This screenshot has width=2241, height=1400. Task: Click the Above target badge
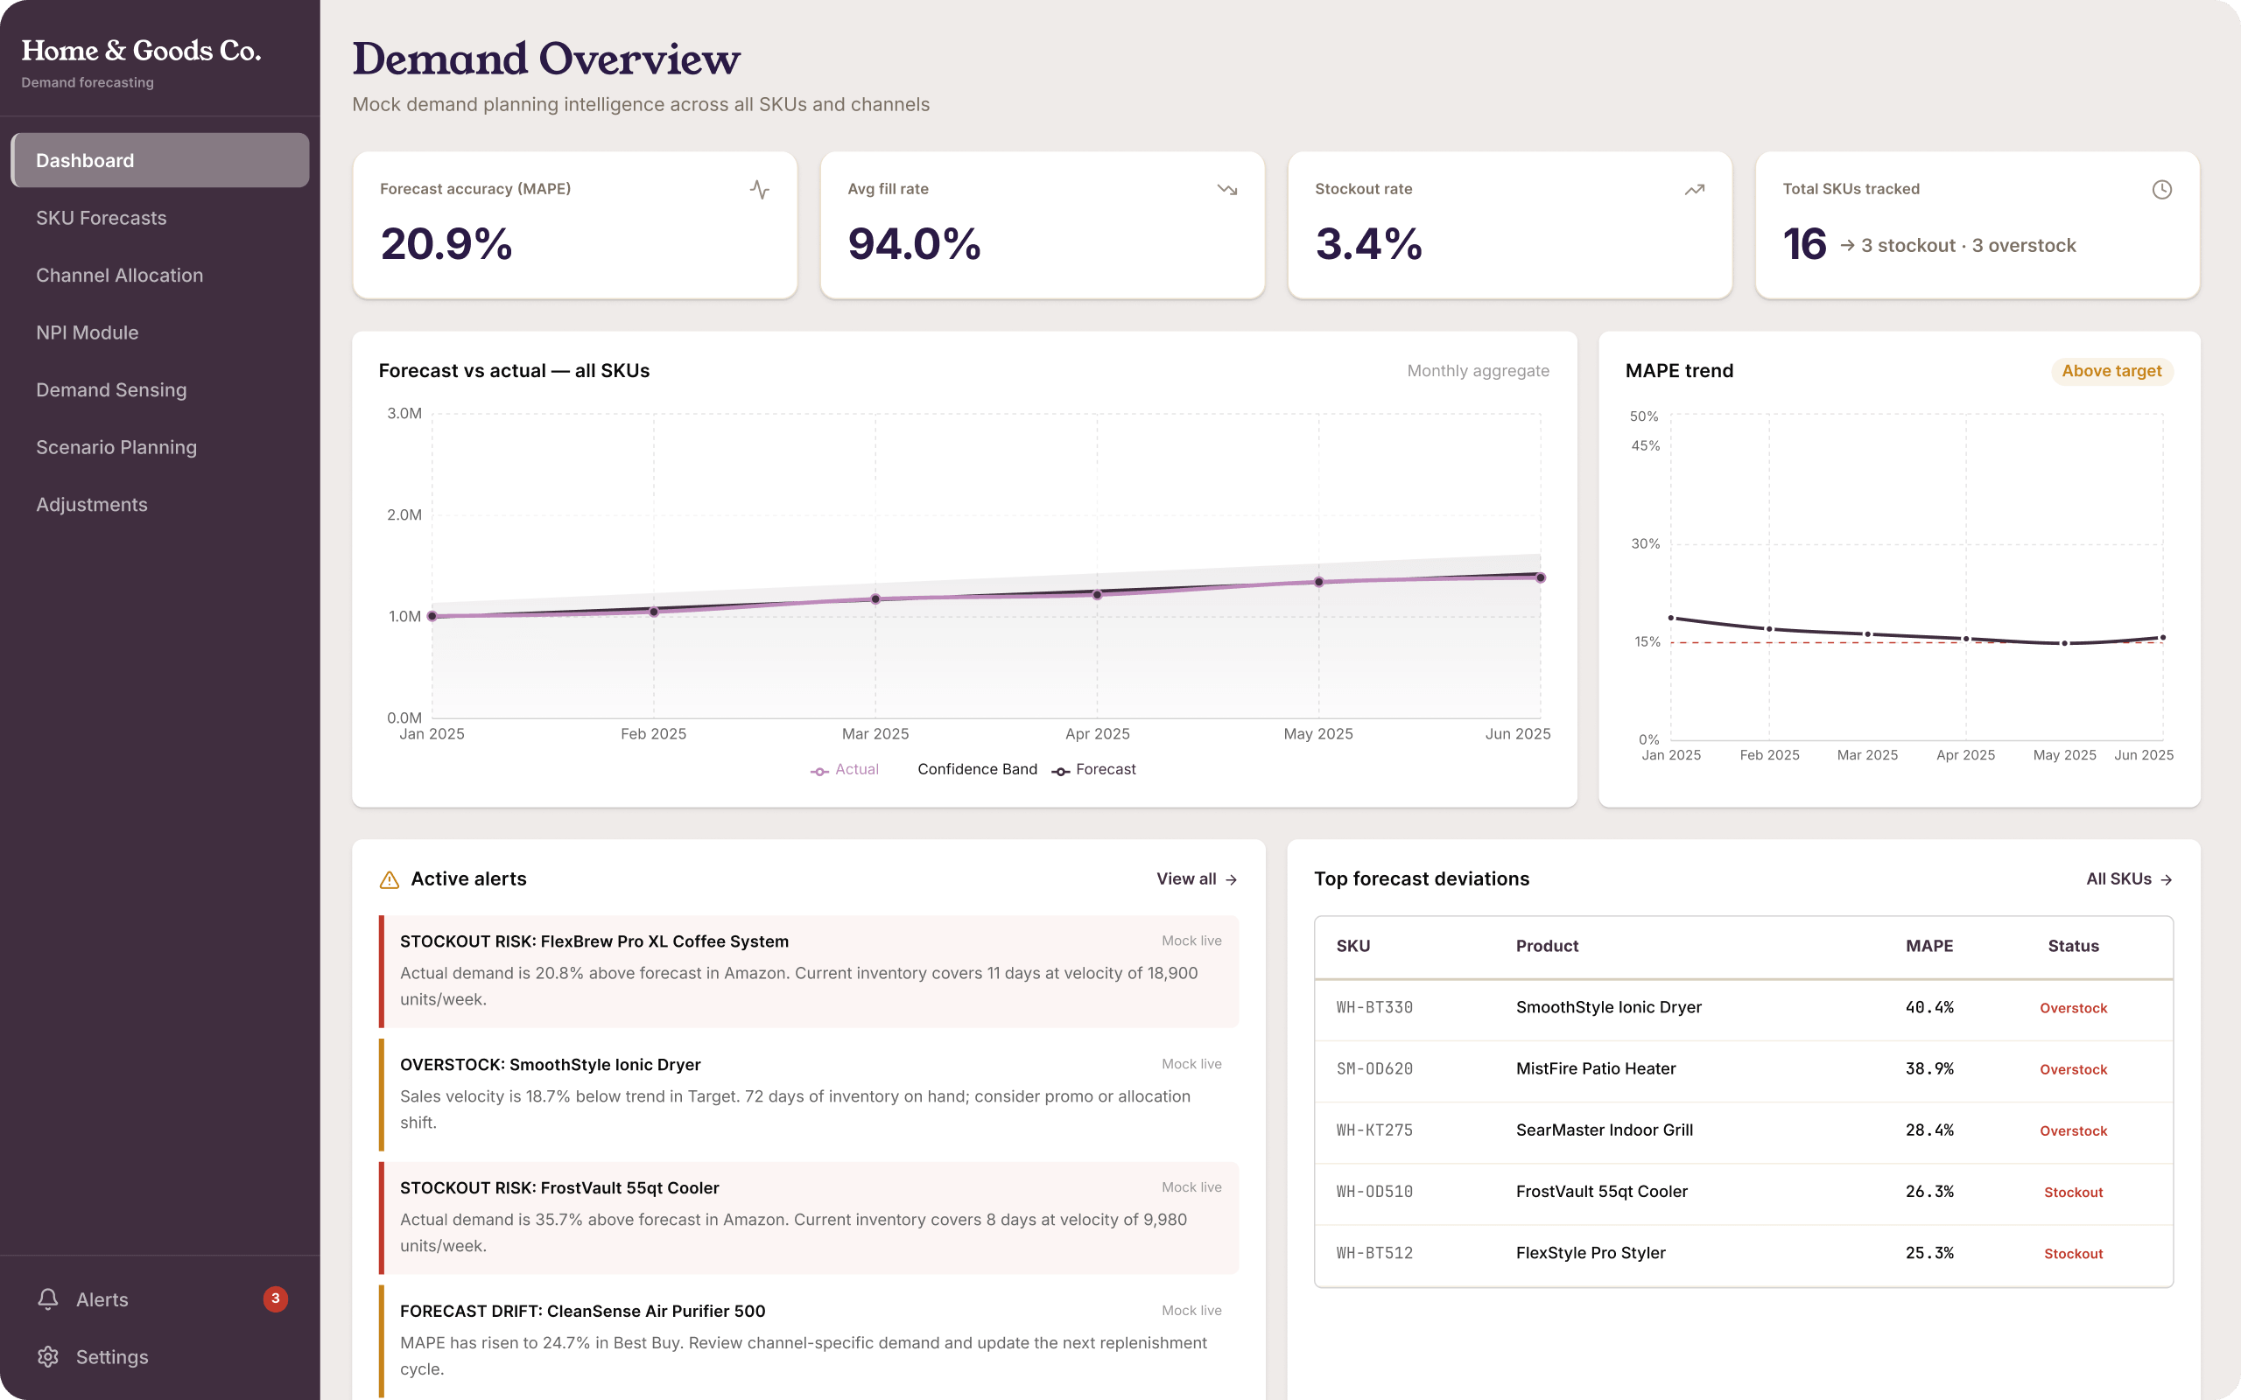[x=2111, y=371]
